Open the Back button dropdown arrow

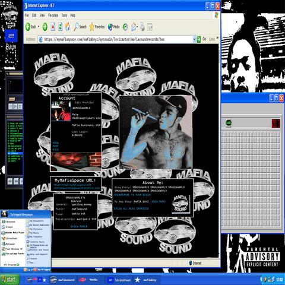39,27
